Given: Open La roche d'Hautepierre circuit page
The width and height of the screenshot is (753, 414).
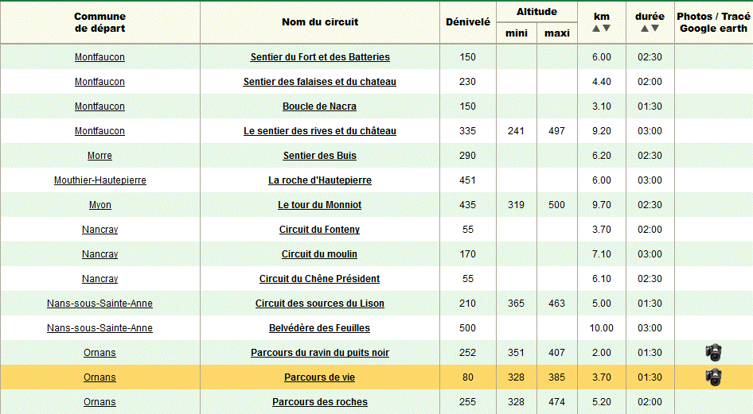Looking at the screenshot, I should pos(320,180).
